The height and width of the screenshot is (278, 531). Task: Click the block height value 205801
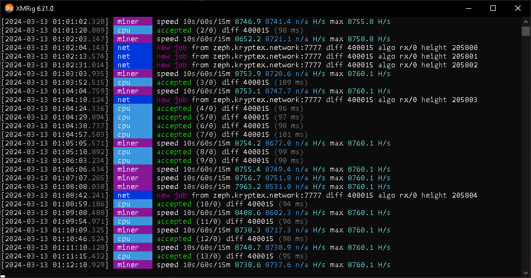pos(465,56)
